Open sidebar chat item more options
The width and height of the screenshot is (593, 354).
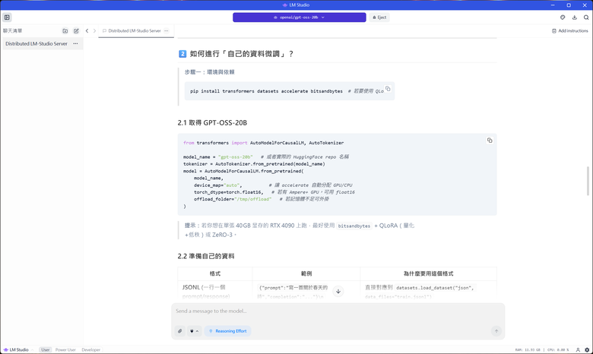75,44
